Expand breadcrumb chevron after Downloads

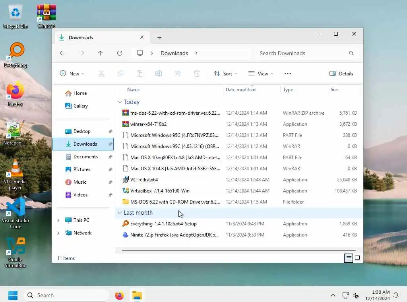[x=196, y=53]
